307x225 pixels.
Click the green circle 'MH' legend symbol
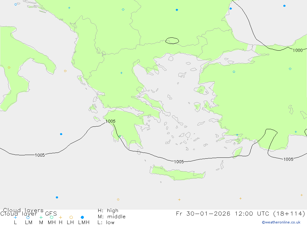(x=52, y=217)
